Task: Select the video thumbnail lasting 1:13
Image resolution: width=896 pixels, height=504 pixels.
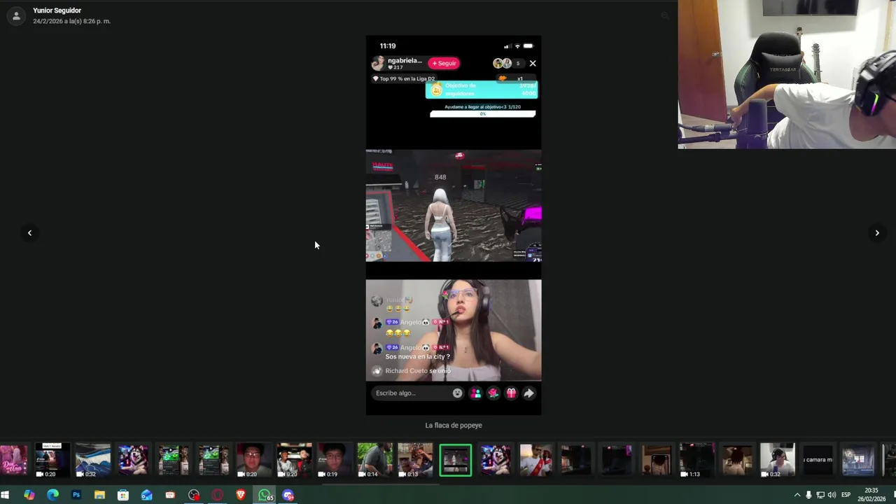Action: pos(697,460)
